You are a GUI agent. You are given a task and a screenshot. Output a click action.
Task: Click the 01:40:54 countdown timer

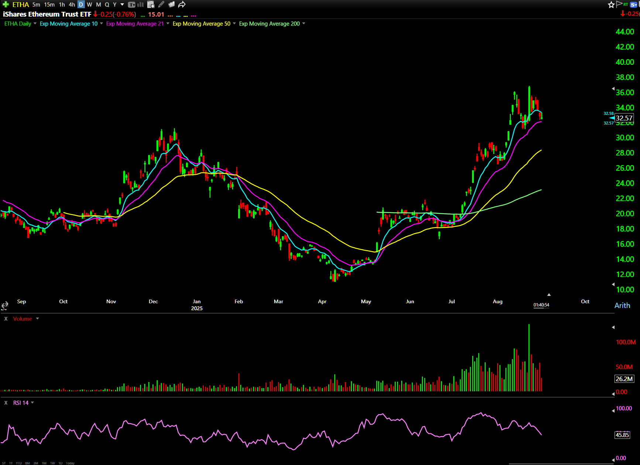(x=541, y=305)
